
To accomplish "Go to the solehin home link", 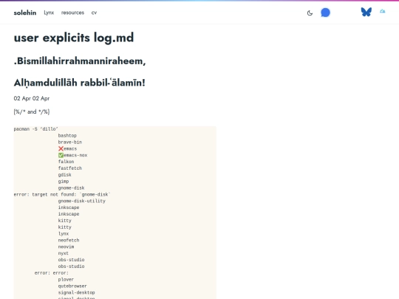I will [x=25, y=13].
